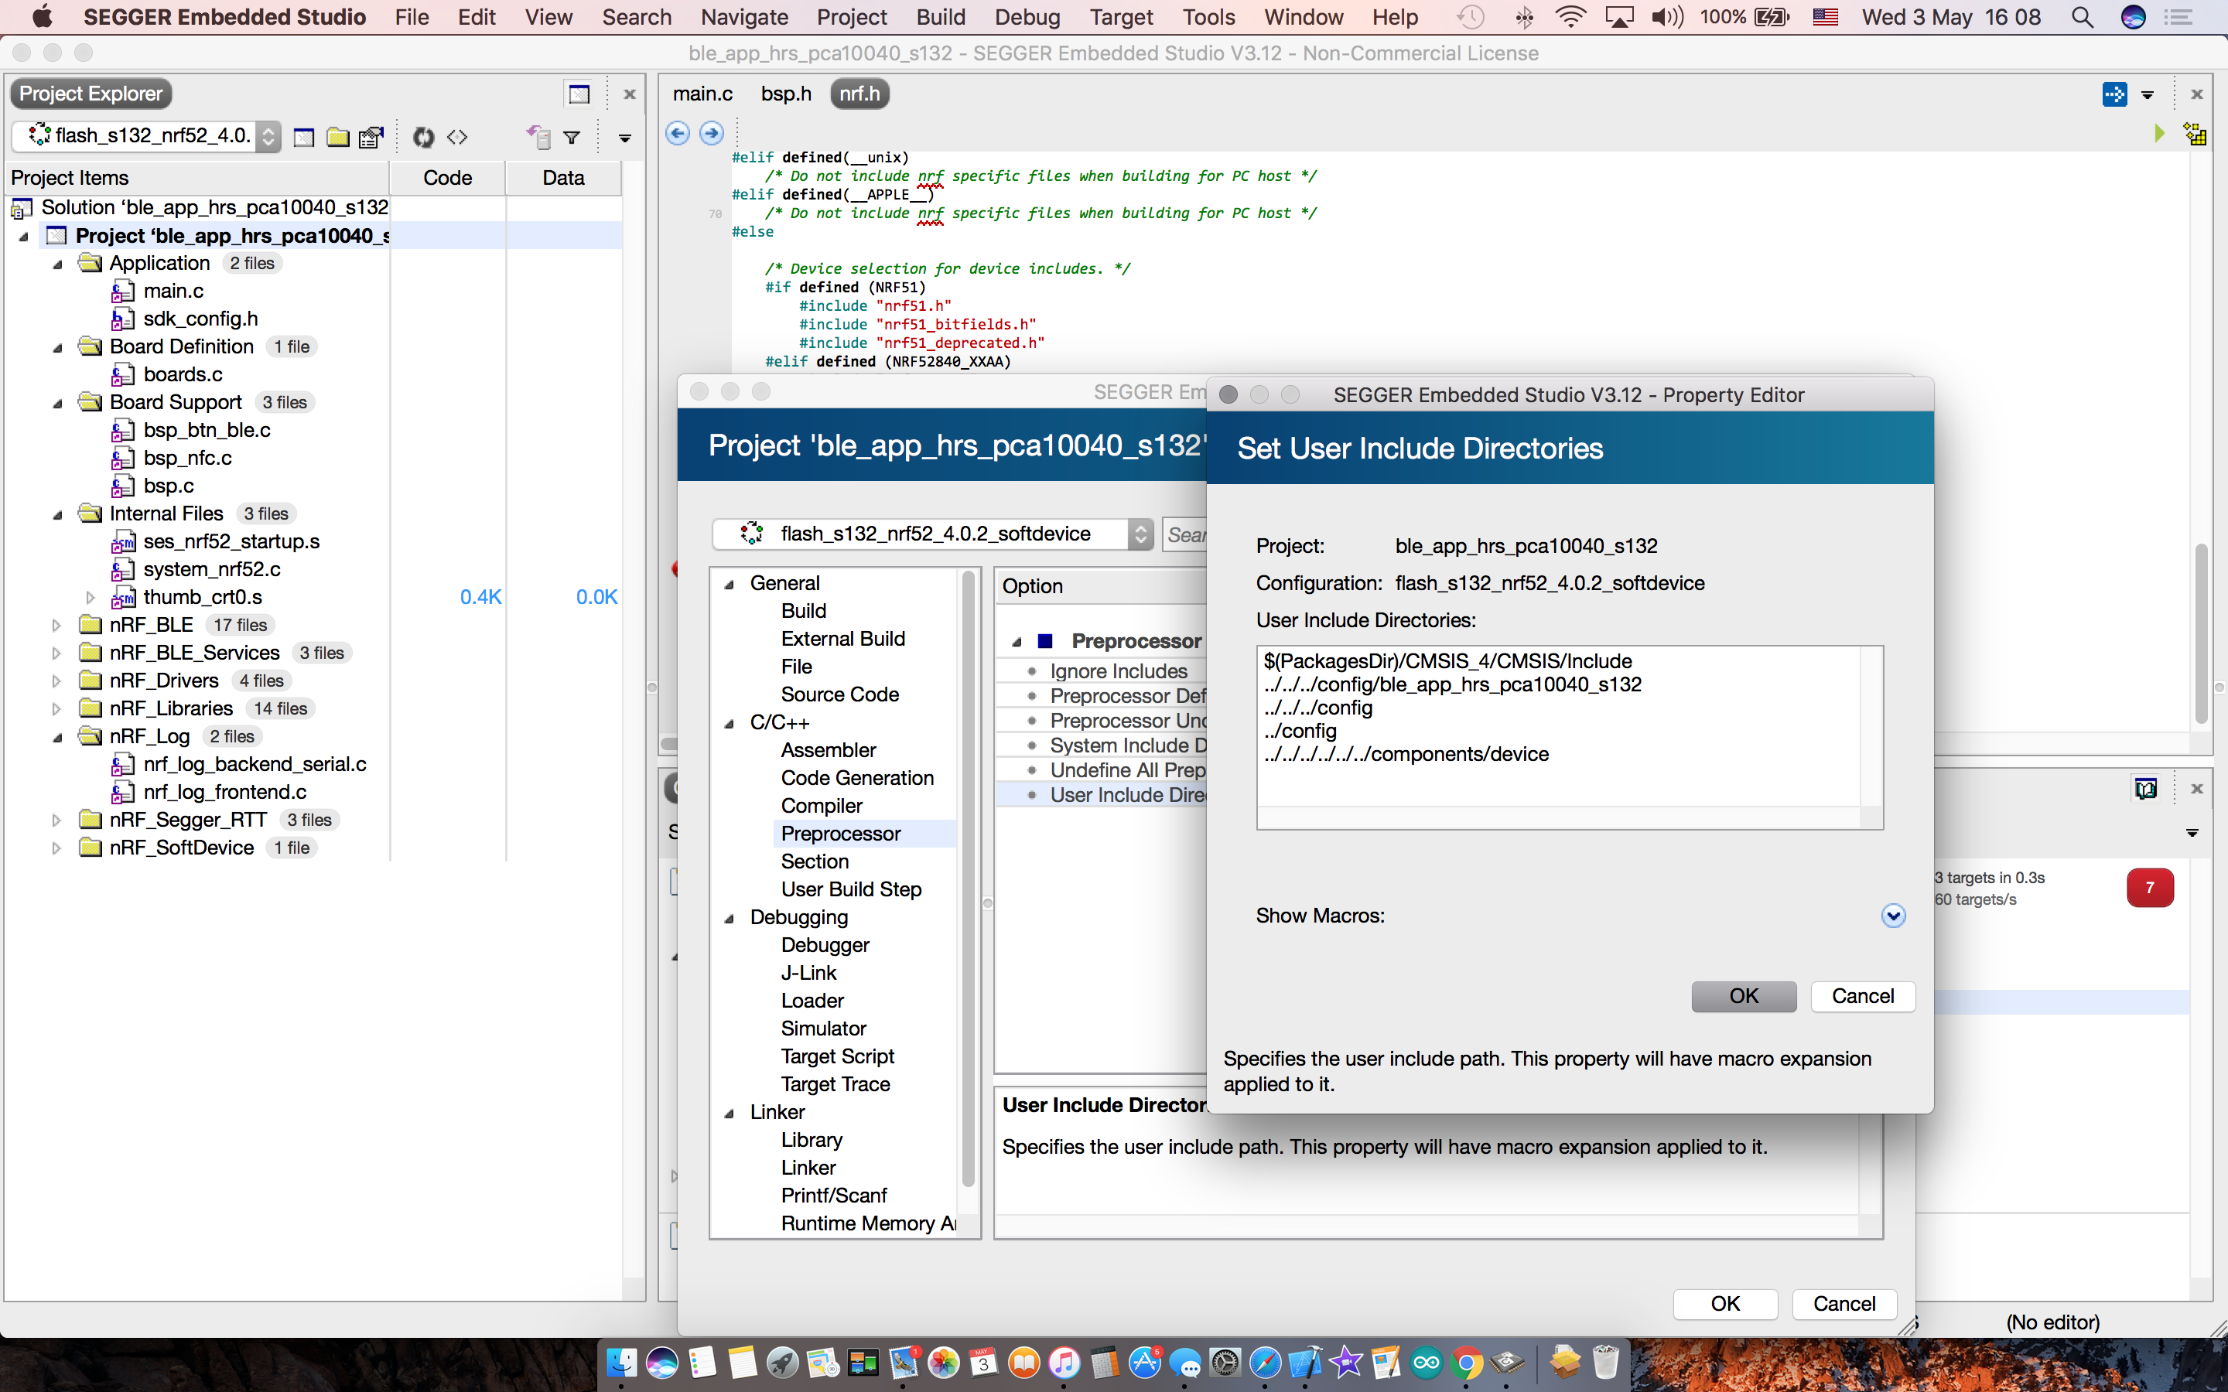This screenshot has width=2228, height=1392.
Task: Switch to main.c editor tab
Action: (702, 94)
